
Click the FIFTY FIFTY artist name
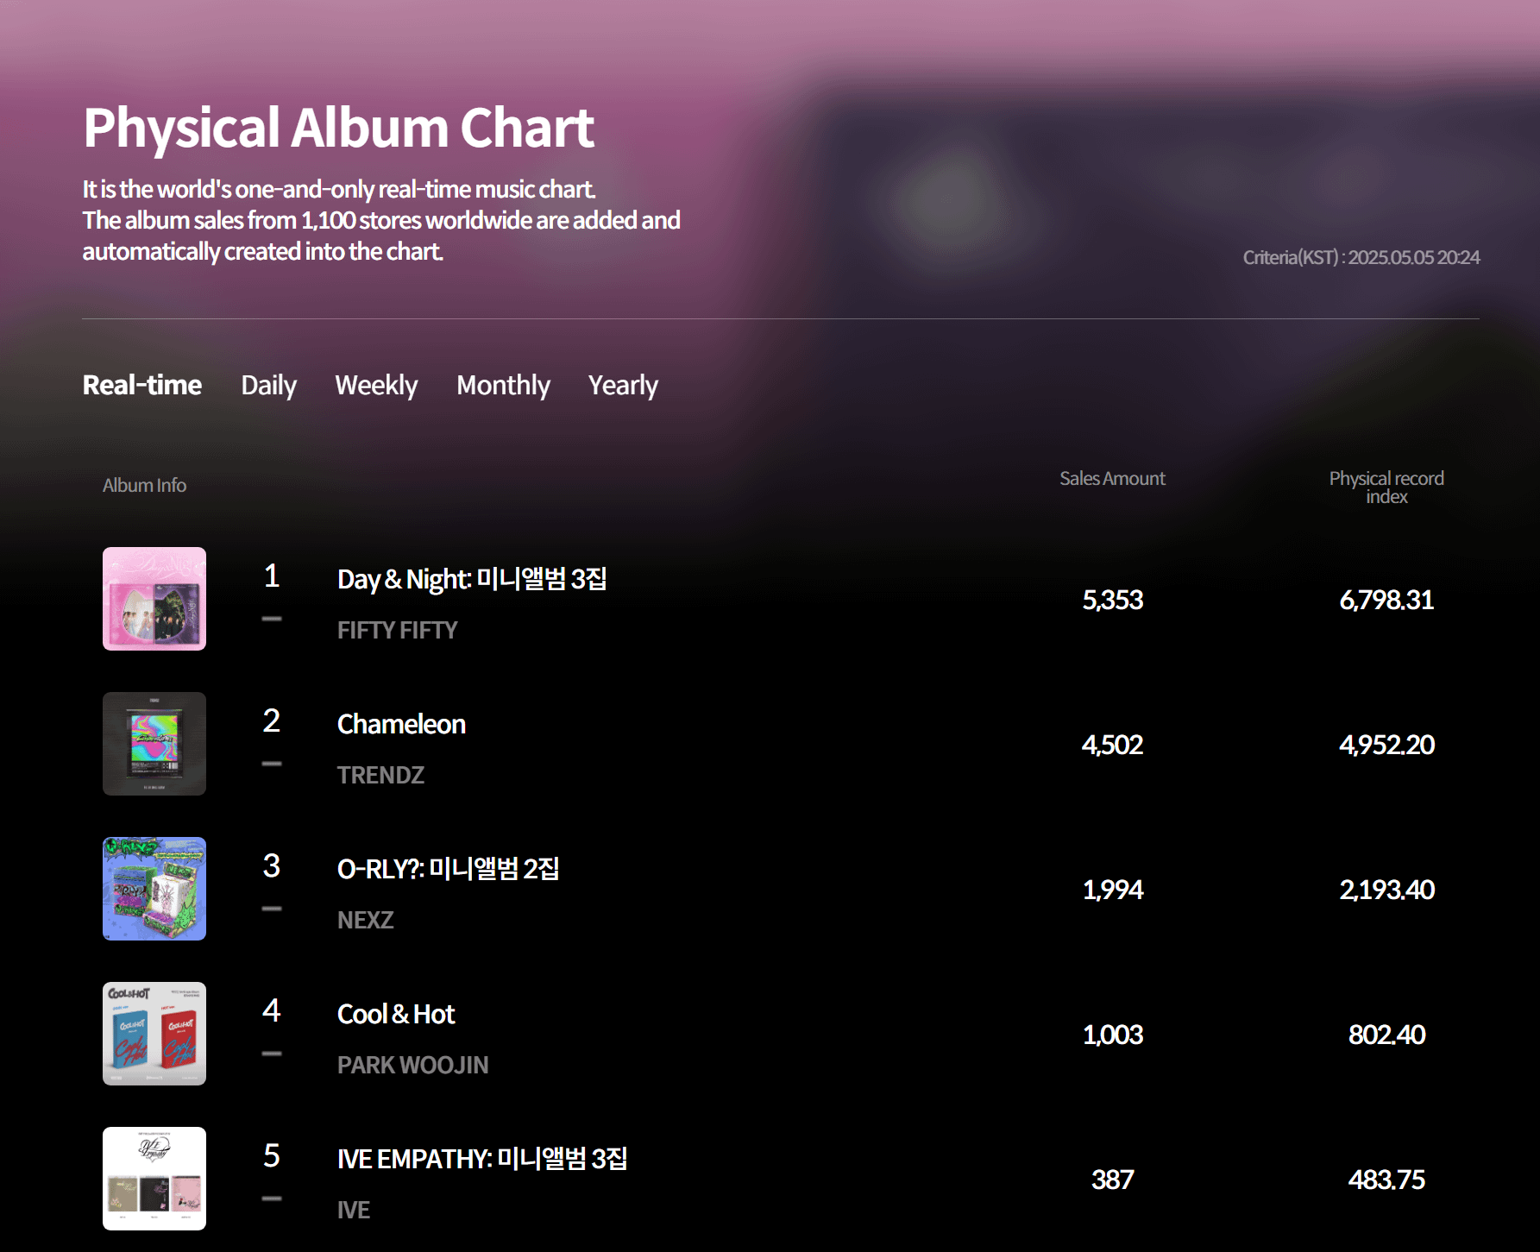[397, 631]
